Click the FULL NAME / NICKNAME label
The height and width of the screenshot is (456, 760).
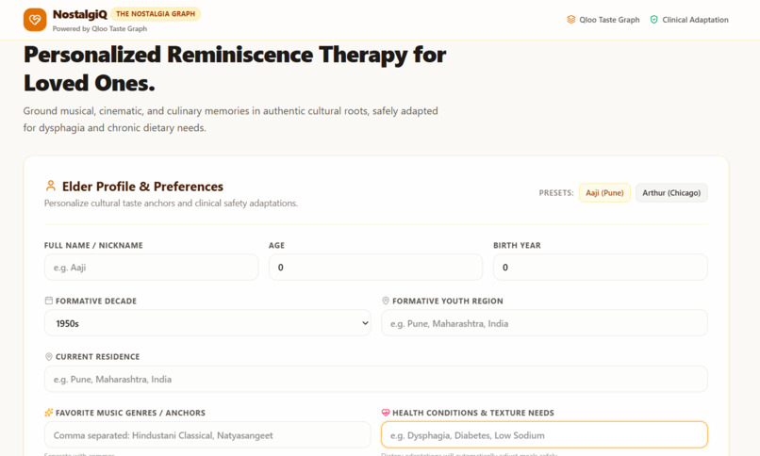(93, 245)
